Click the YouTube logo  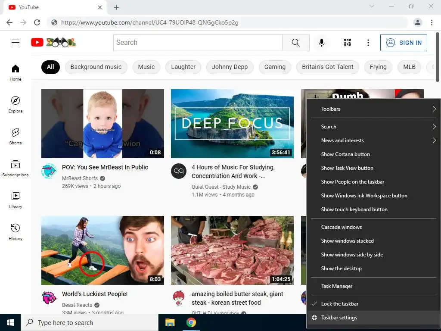click(53, 43)
